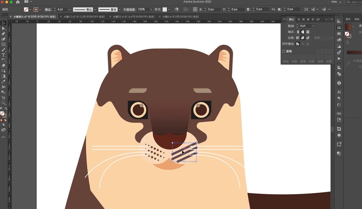
Task: Click the 宽 width input field
Action: tap(262, 9)
